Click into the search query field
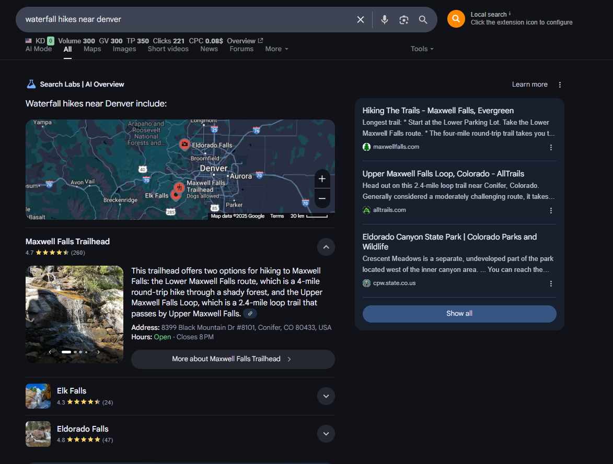613x464 pixels. [x=188, y=19]
